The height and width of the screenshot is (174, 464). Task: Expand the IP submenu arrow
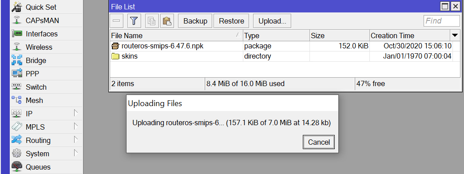(76, 113)
